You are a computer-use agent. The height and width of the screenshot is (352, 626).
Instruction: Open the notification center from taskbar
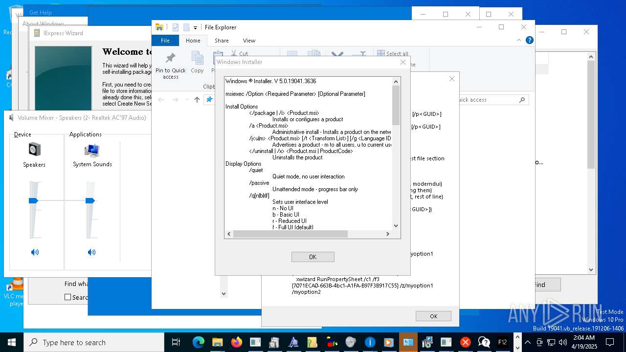coord(610,342)
